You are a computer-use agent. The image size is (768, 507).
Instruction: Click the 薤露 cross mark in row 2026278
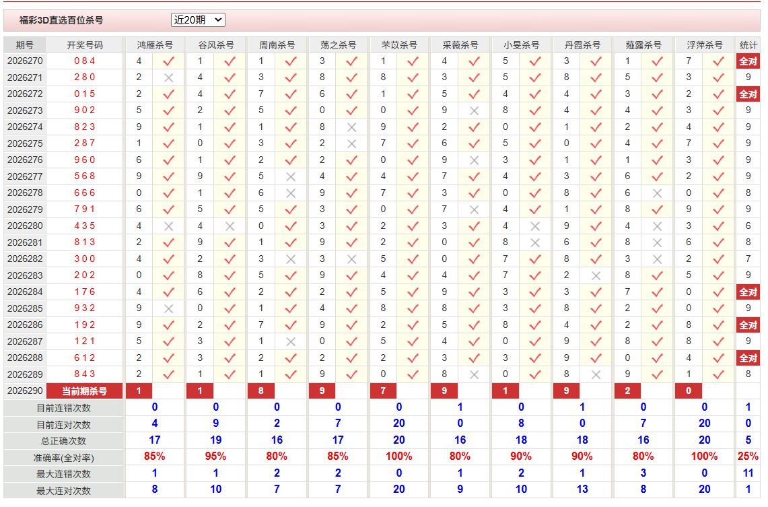click(658, 193)
